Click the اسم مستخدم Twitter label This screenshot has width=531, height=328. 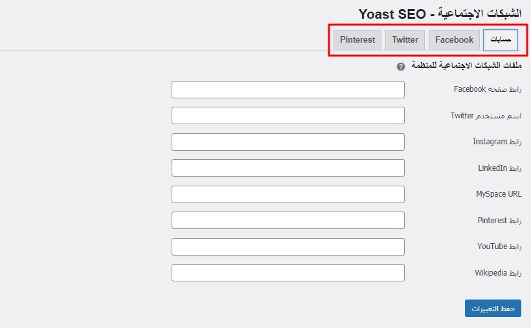(x=486, y=116)
